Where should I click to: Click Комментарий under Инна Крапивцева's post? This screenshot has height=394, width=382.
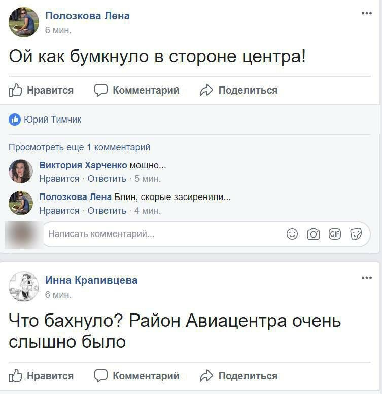137,376
